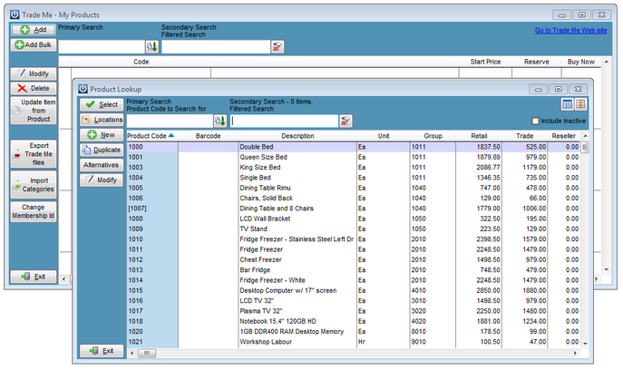
Task: Focus the Primary Search field in Trade Me window
Action: click(x=102, y=46)
